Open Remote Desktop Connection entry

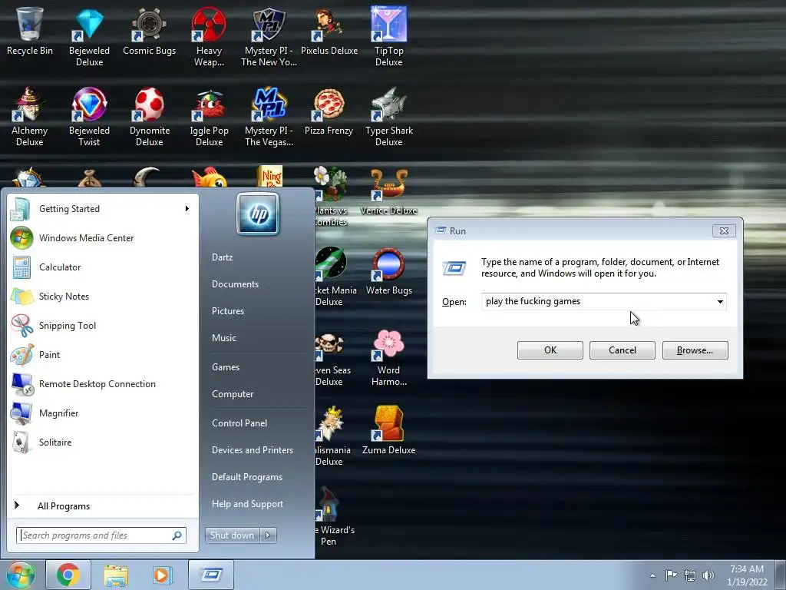point(103,384)
